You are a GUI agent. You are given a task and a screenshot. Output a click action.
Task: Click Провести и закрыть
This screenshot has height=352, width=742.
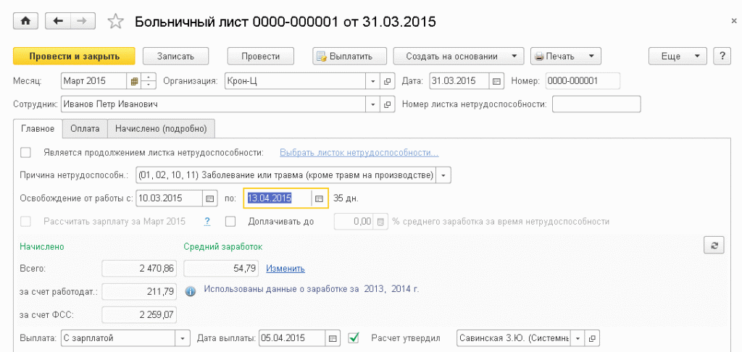[75, 56]
